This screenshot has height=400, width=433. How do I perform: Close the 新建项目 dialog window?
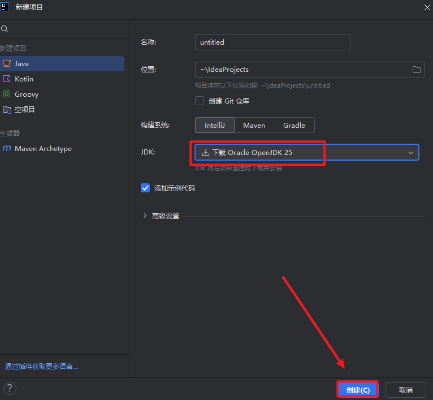click(426, 7)
